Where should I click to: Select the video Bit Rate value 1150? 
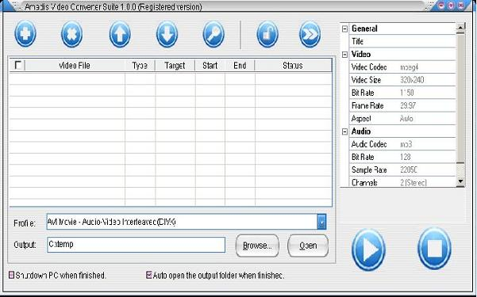point(407,93)
